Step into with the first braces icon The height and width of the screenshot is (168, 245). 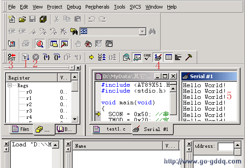tap(46, 57)
